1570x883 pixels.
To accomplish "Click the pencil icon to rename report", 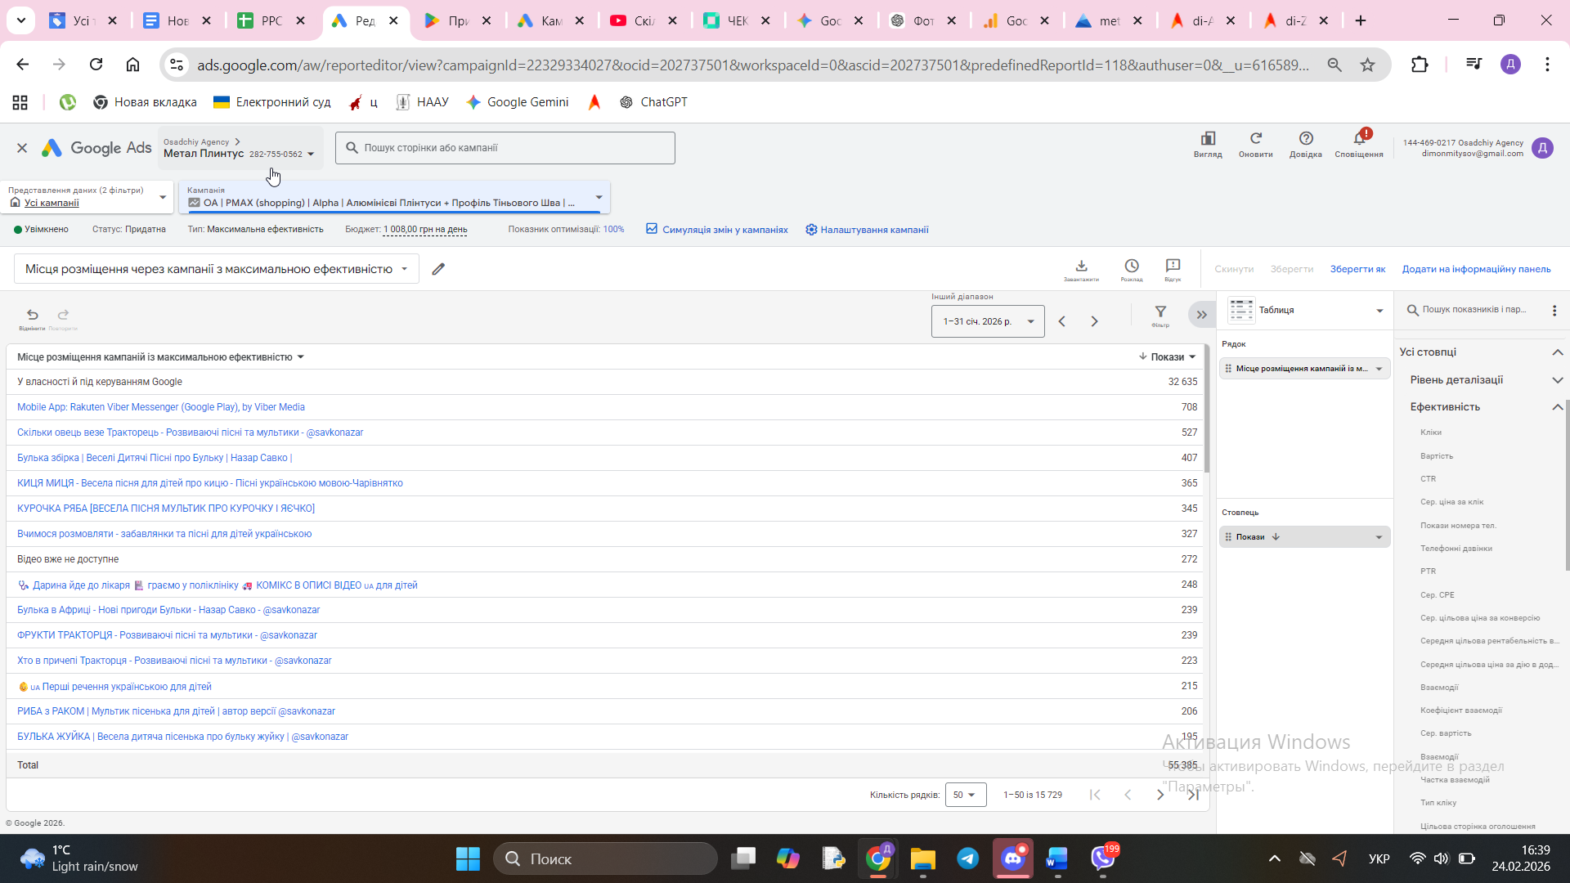I will [x=438, y=269].
